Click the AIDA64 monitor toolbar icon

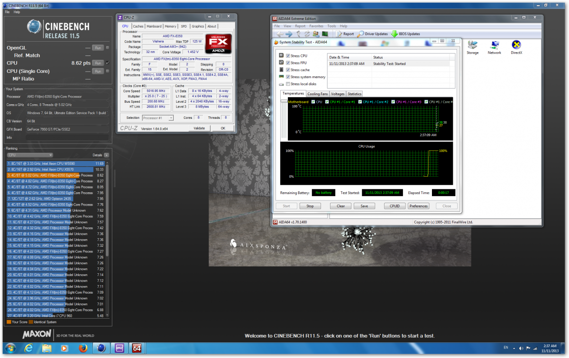pos(325,34)
